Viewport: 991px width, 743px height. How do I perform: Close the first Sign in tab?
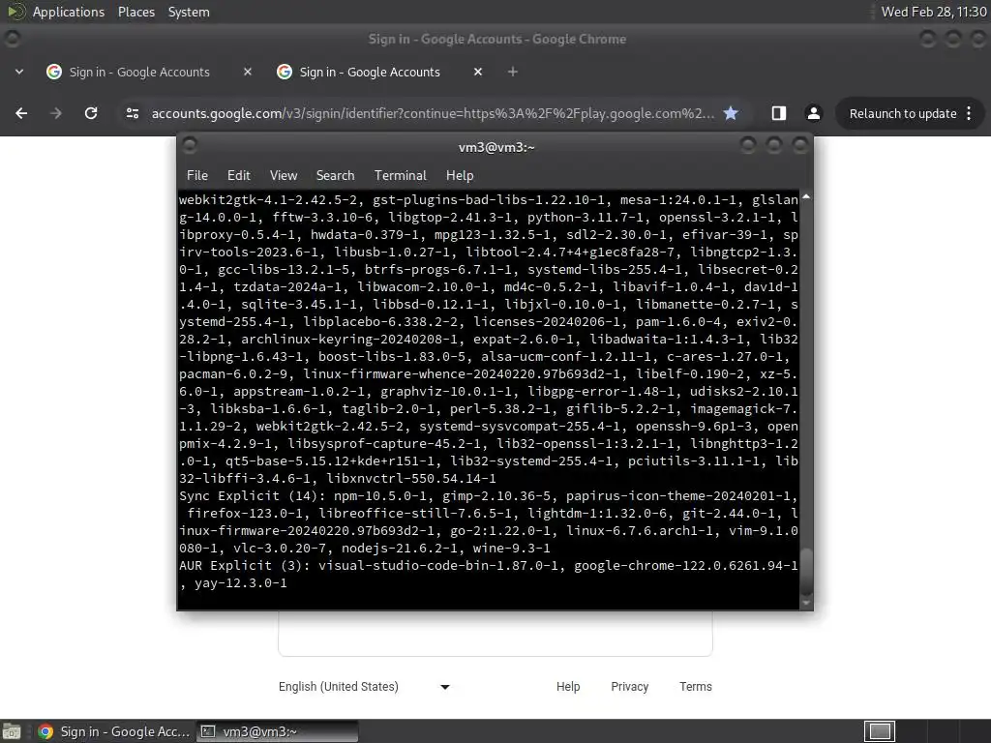point(248,72)
